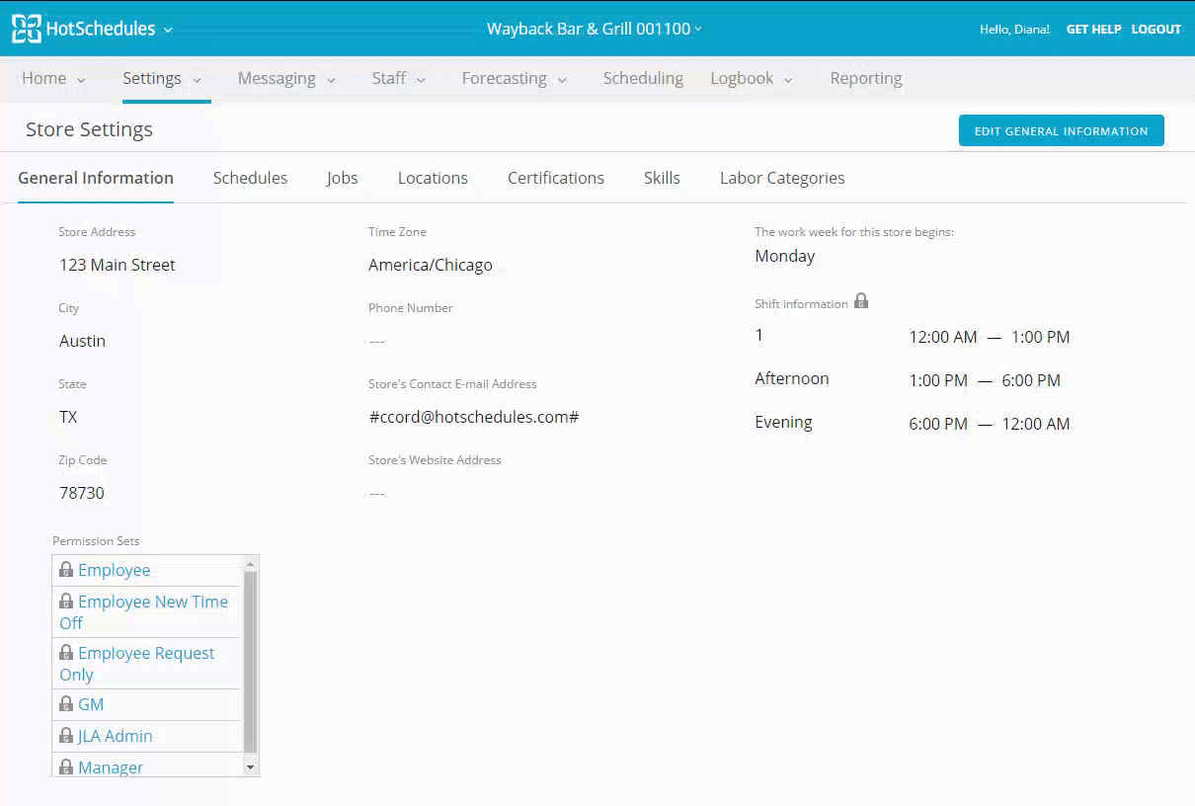Click the work week start day Monday
The image size is (1195, 806).
click(785, 256)
